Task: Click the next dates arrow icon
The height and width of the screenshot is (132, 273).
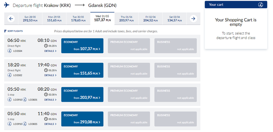Action: 193,18
